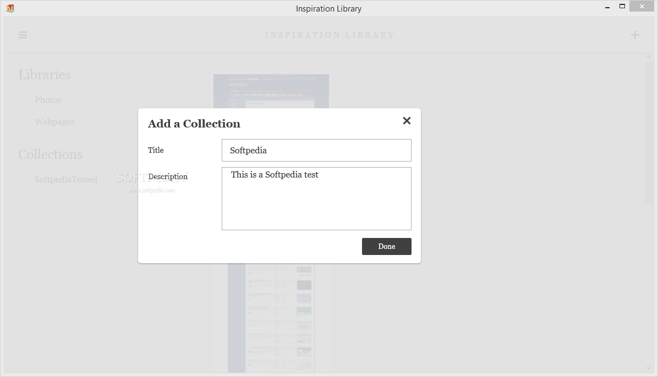Click the Inspiration Library app icon in title bar
Screen dimensions: 658x377
[10, 8]
